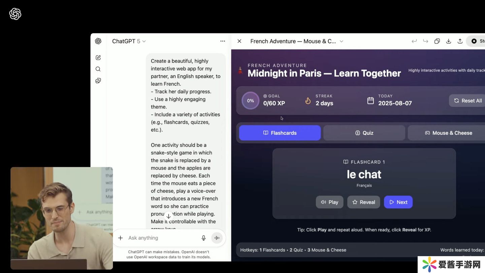The width and height of the screenshot is (485, 273).
Task: Click the new chat compose icon
Action: (98, 58)
